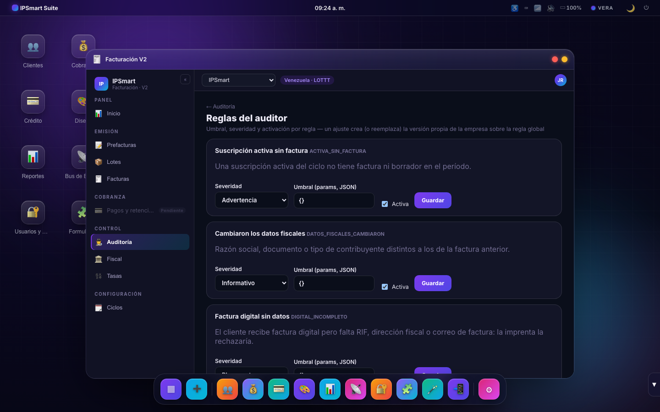660x412 pixels.
Task: Go back via the Auditoría breadcrumb link
Action: tap(220, 107)
